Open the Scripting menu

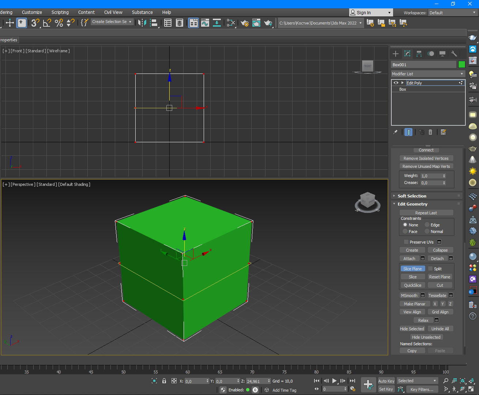60,12
